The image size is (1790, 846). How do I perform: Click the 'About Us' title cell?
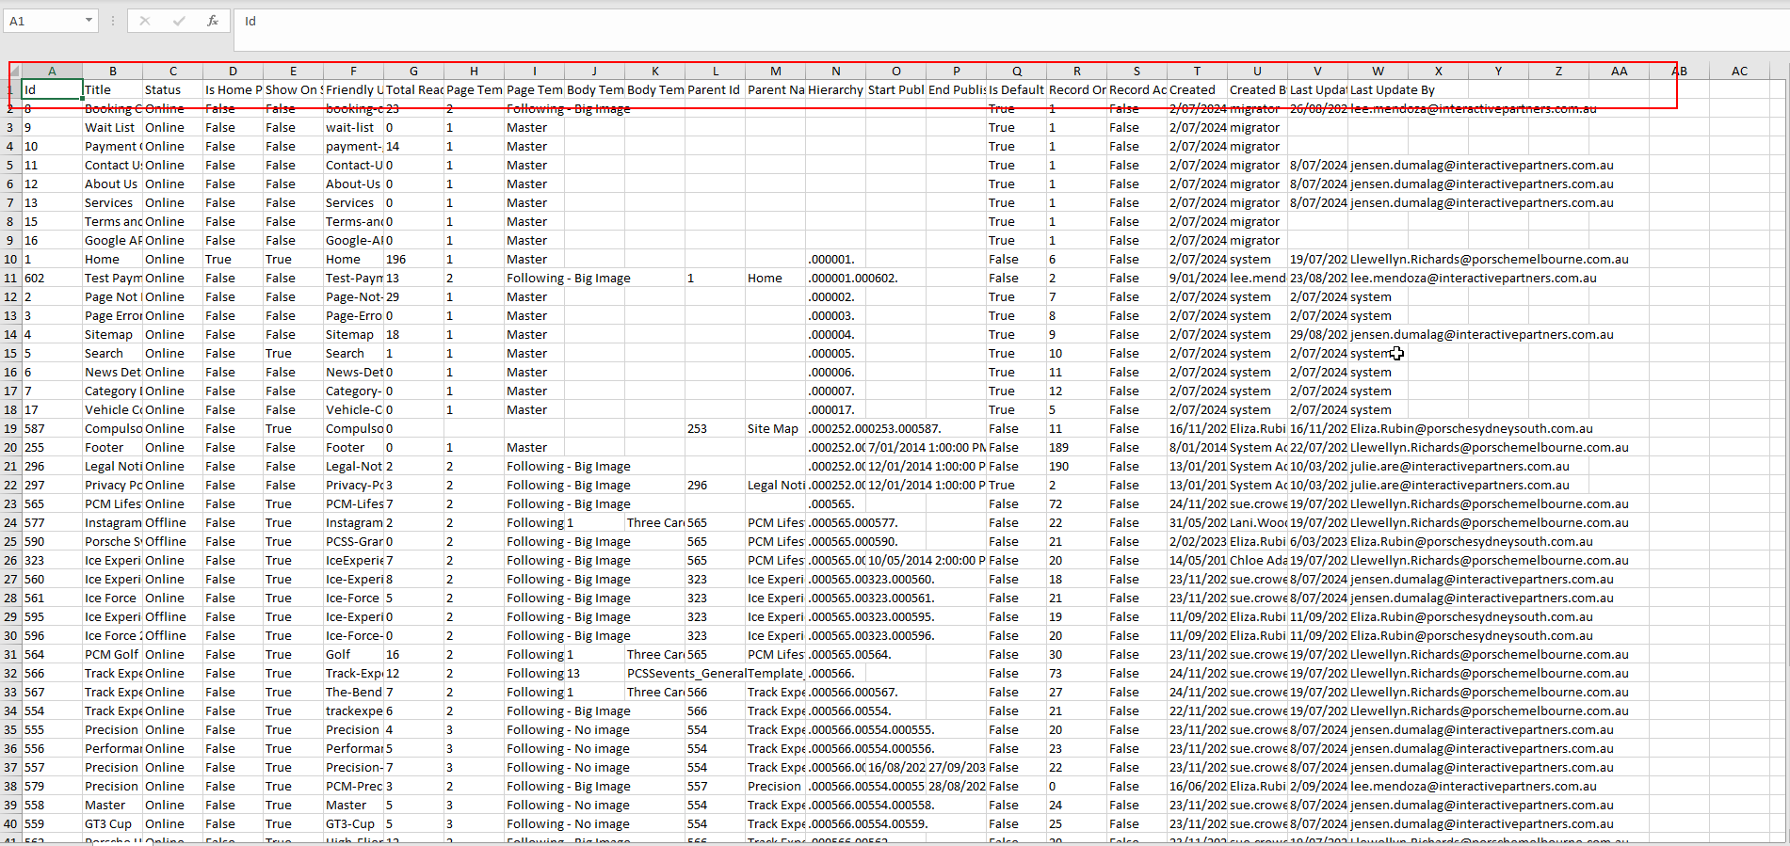pyautogui.click(x=112, y=184)
